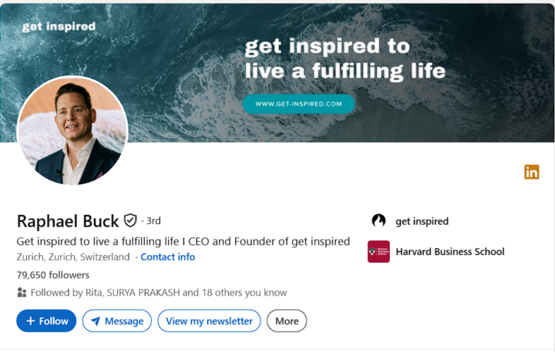Open the Harvard Business School link
This screenshot has height=352, width=555.
tap(450, 252)
